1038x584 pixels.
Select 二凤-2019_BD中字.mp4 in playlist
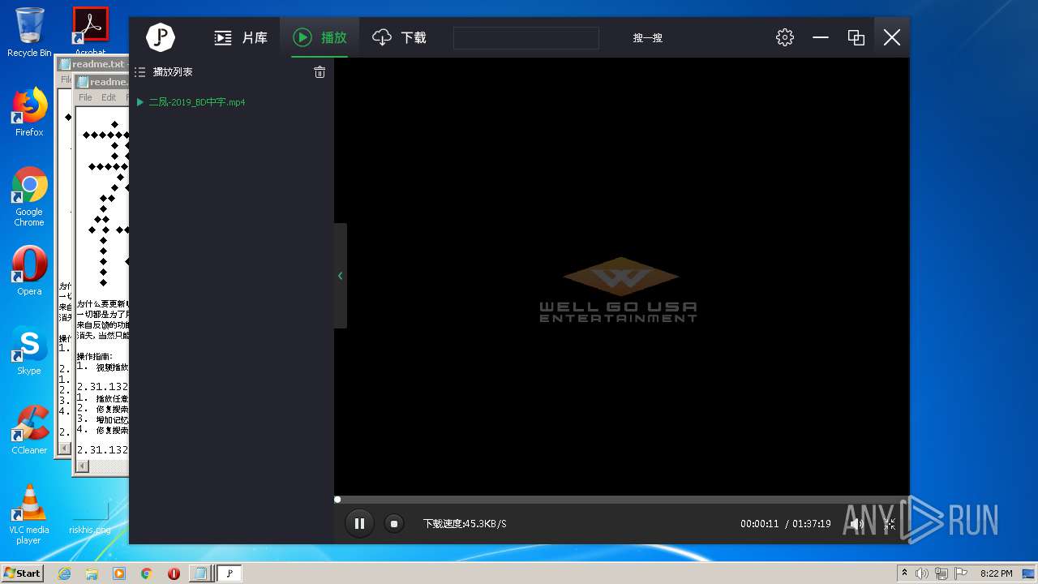[x=196, y=102]
